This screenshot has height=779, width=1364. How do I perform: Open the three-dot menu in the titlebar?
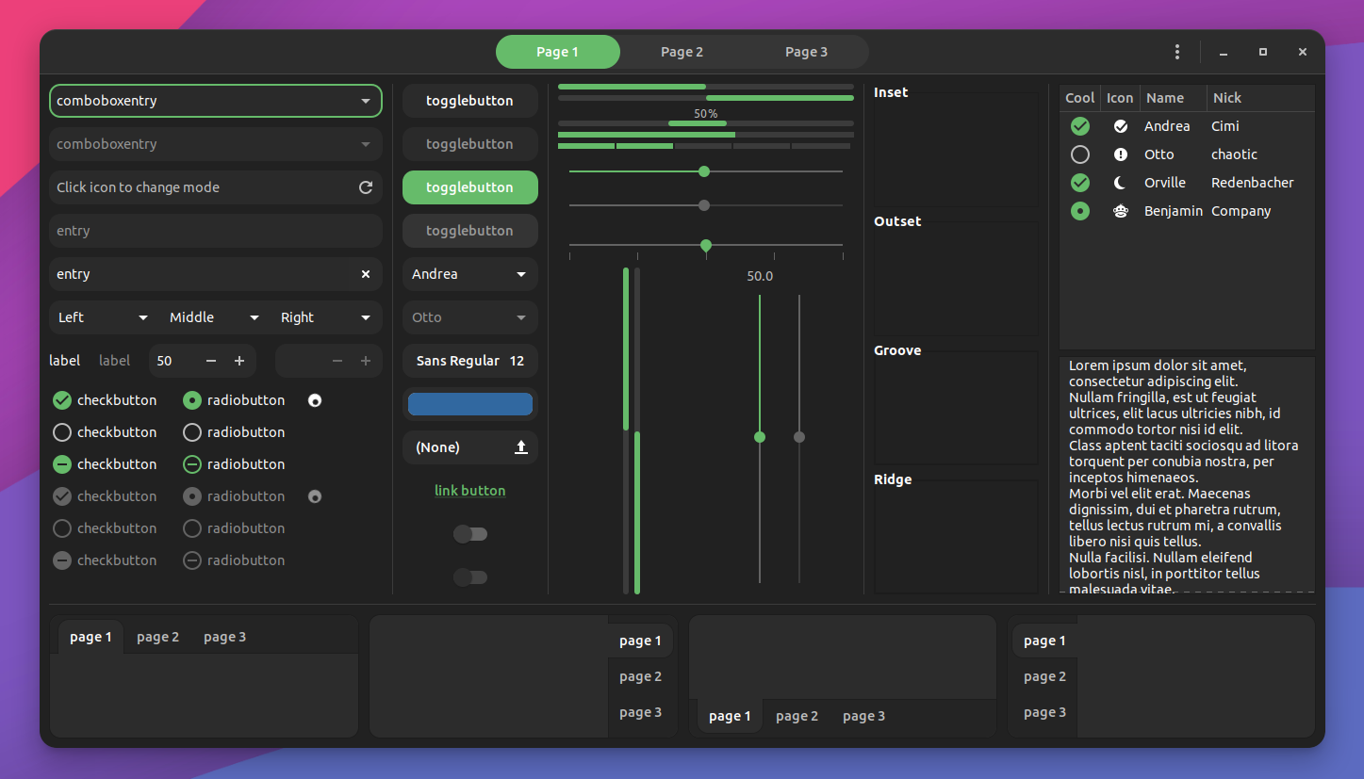[x=1177, y=52]
